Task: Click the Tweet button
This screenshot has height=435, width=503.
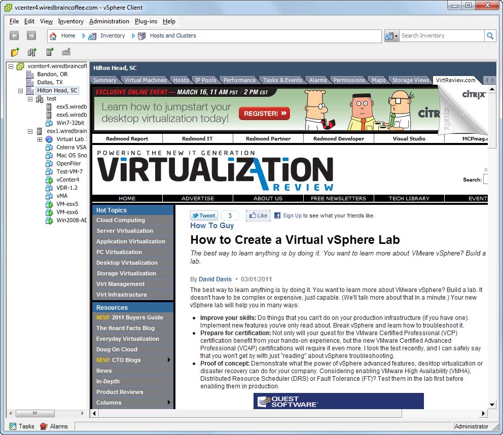Action: 204,215
